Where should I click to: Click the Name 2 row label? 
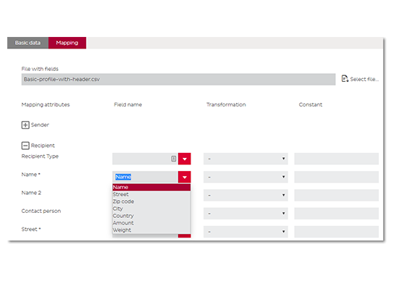point(31,193)
